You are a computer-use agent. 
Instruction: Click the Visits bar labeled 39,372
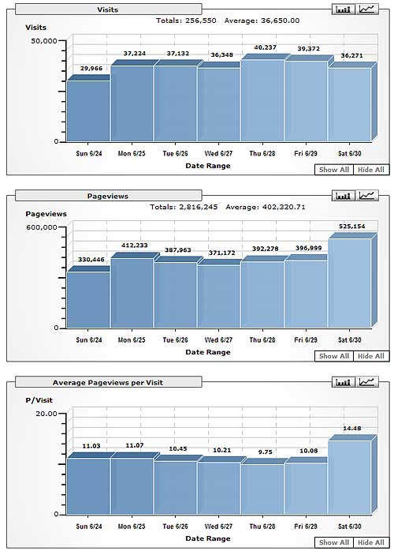(306, 101)
